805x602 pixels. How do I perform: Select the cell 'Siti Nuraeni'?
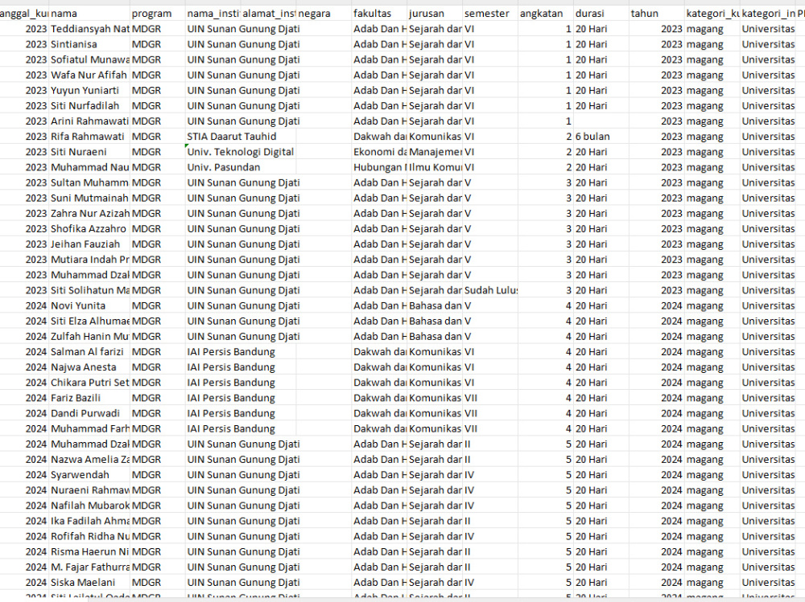point(89,152)
